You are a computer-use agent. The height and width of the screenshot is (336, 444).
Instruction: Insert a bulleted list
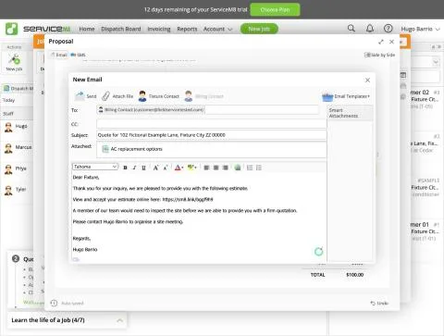259,168
